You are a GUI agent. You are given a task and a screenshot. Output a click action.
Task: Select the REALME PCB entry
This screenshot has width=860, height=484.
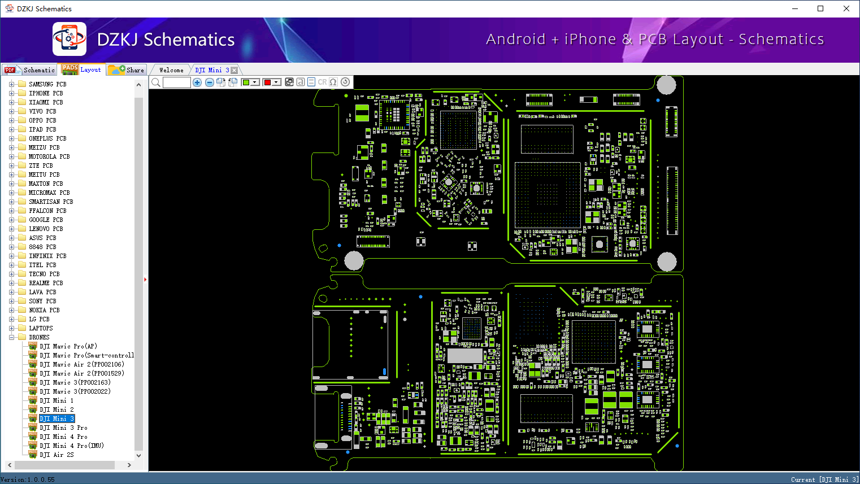click(x=46, y=283)
